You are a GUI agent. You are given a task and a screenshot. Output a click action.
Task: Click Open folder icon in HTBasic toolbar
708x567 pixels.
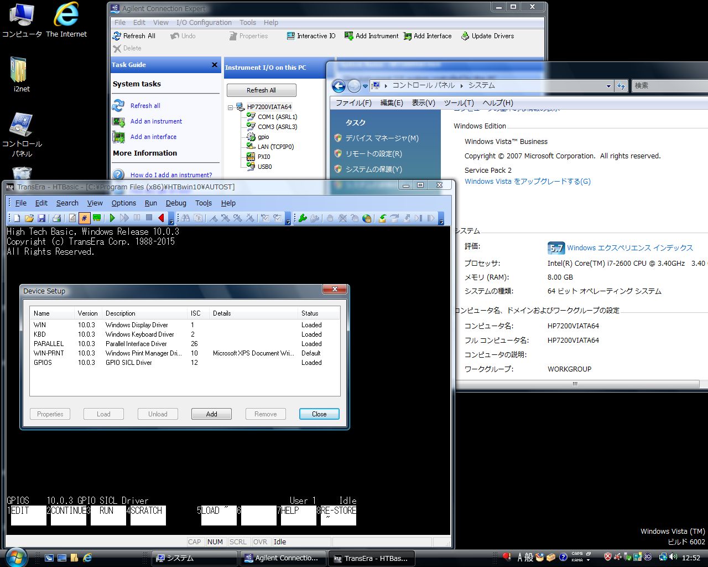(29, 218)
